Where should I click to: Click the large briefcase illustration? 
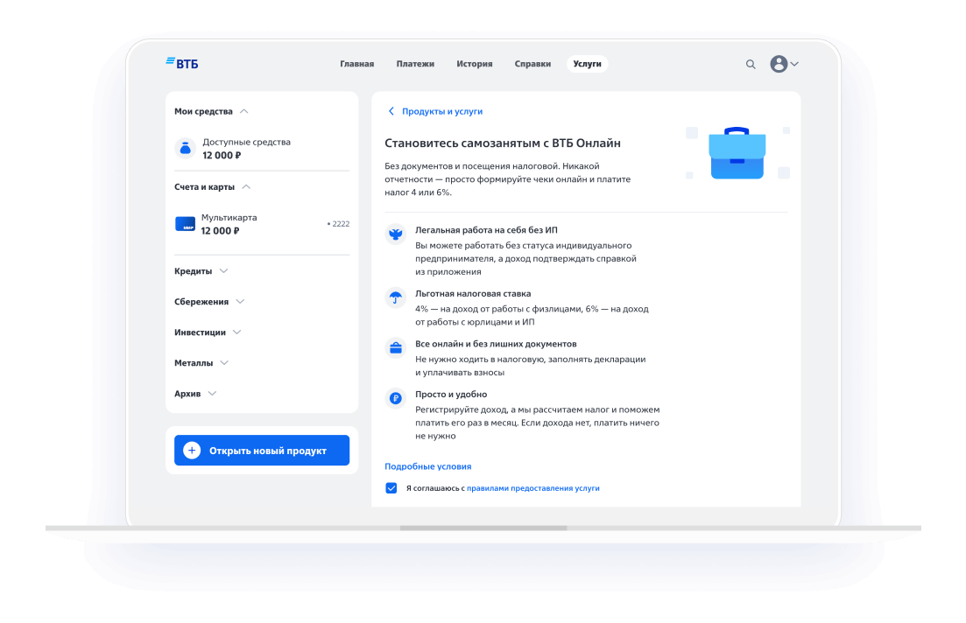click(737, 154)
